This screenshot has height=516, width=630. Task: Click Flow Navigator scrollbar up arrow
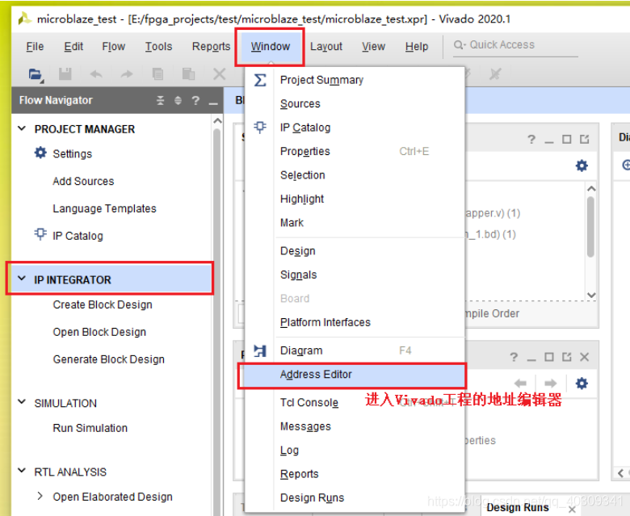tap(217, 120)
